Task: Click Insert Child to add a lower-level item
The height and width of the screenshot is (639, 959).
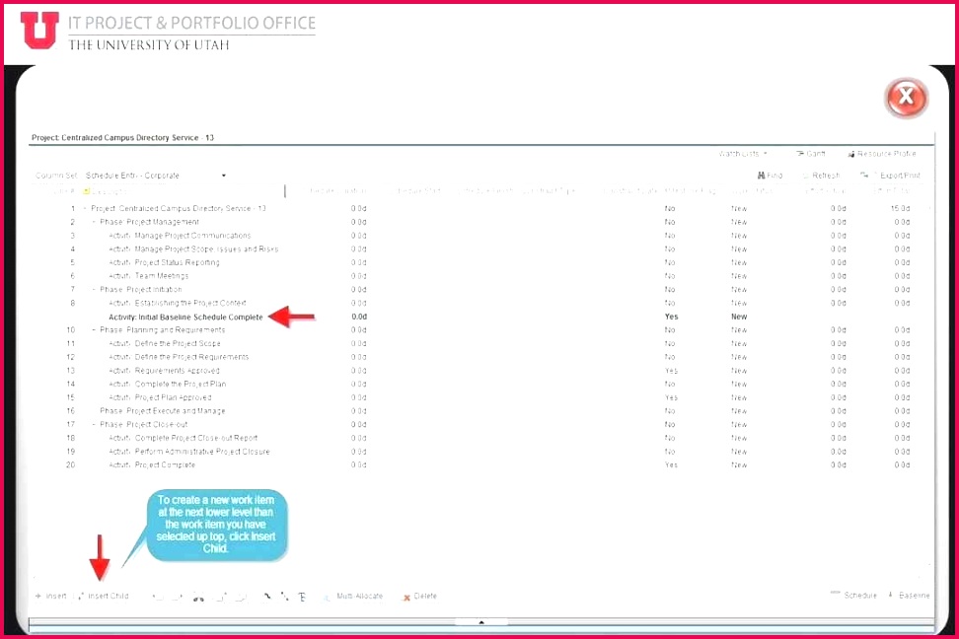Action: (106, 596)
